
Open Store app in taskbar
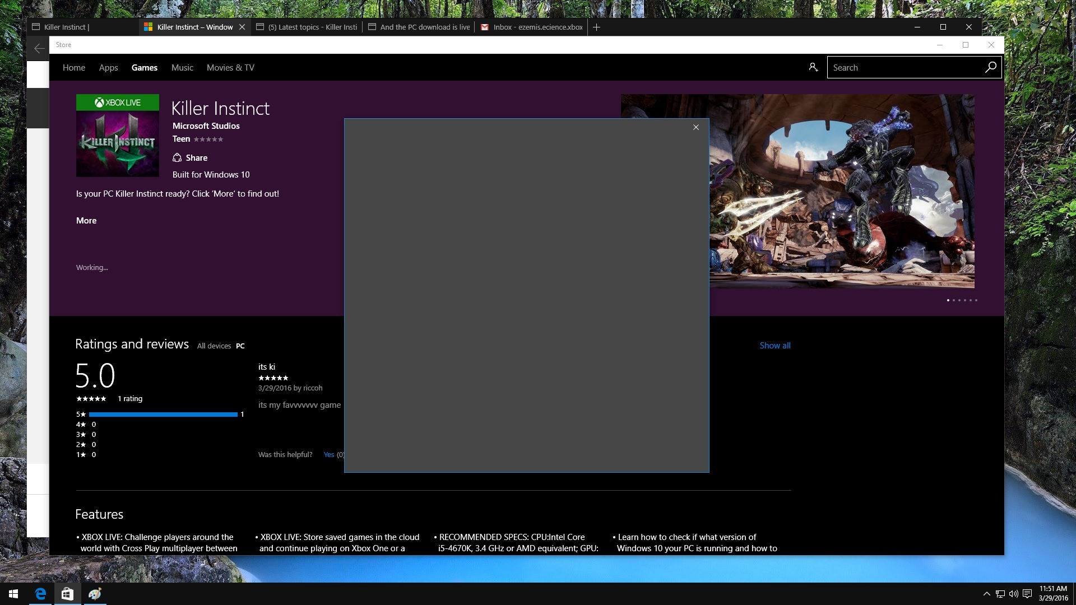pyautogui.click(x=67, y=594)
